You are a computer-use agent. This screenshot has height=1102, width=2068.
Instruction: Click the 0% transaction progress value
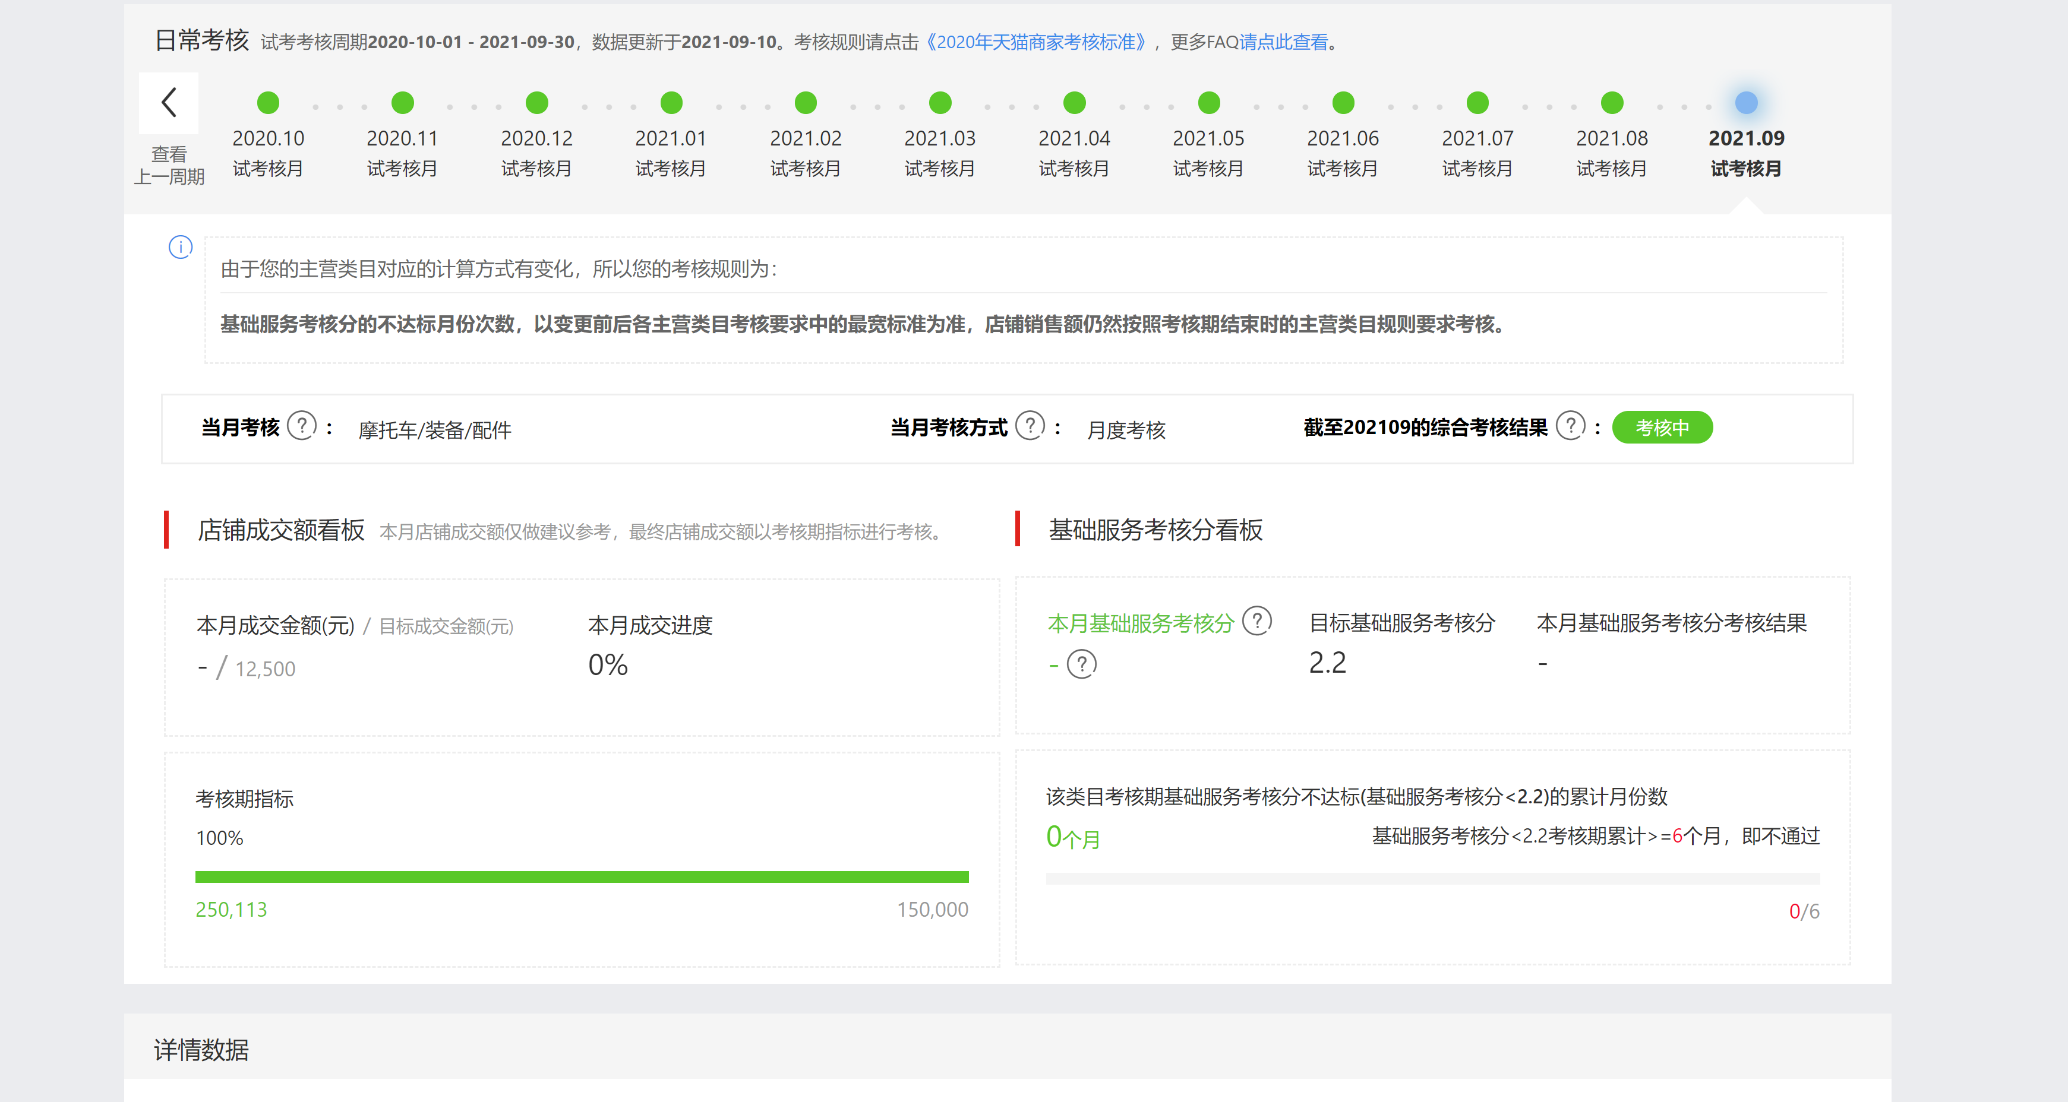pyautogui.click(x=608, y=664)
